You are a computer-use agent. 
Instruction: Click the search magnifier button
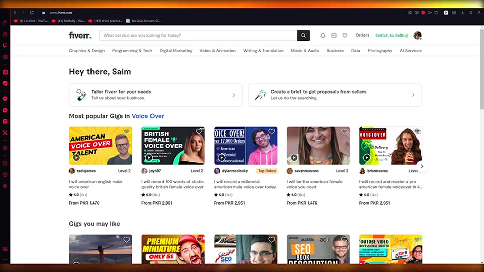click(303, 36)
